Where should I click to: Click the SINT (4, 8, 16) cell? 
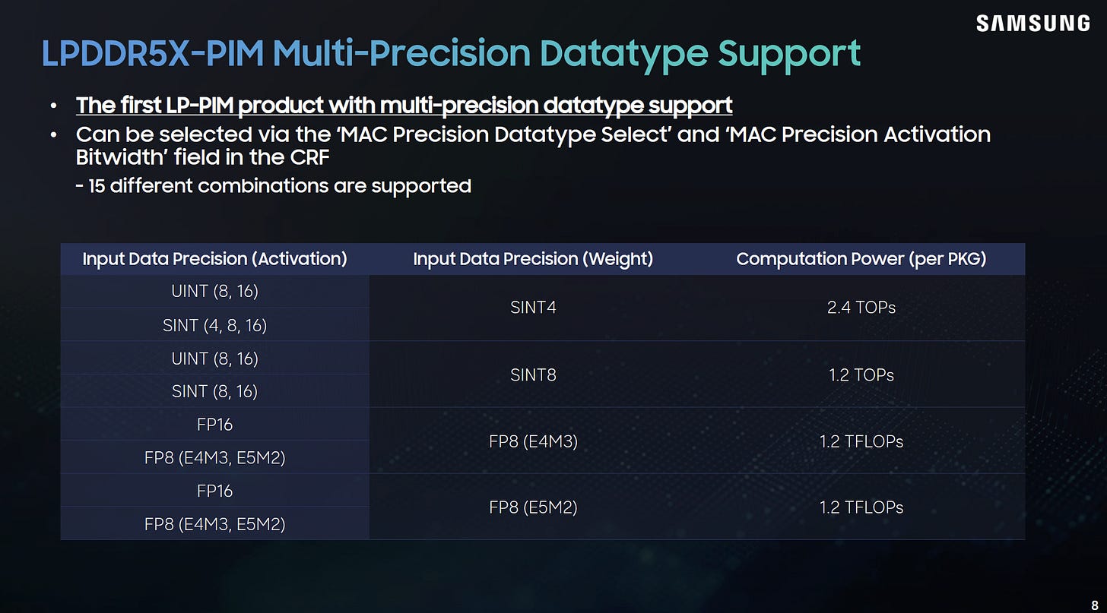(x=214, y=325)
